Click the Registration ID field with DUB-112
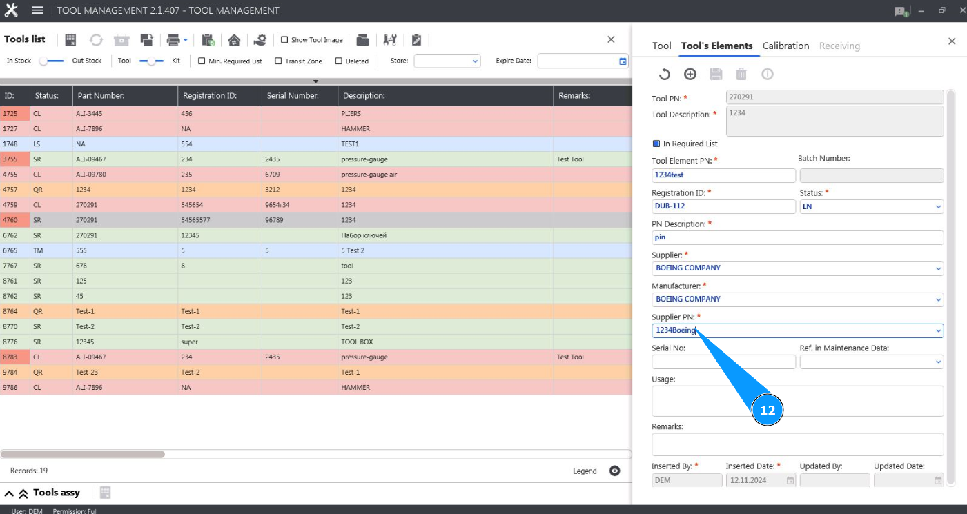 723,206
